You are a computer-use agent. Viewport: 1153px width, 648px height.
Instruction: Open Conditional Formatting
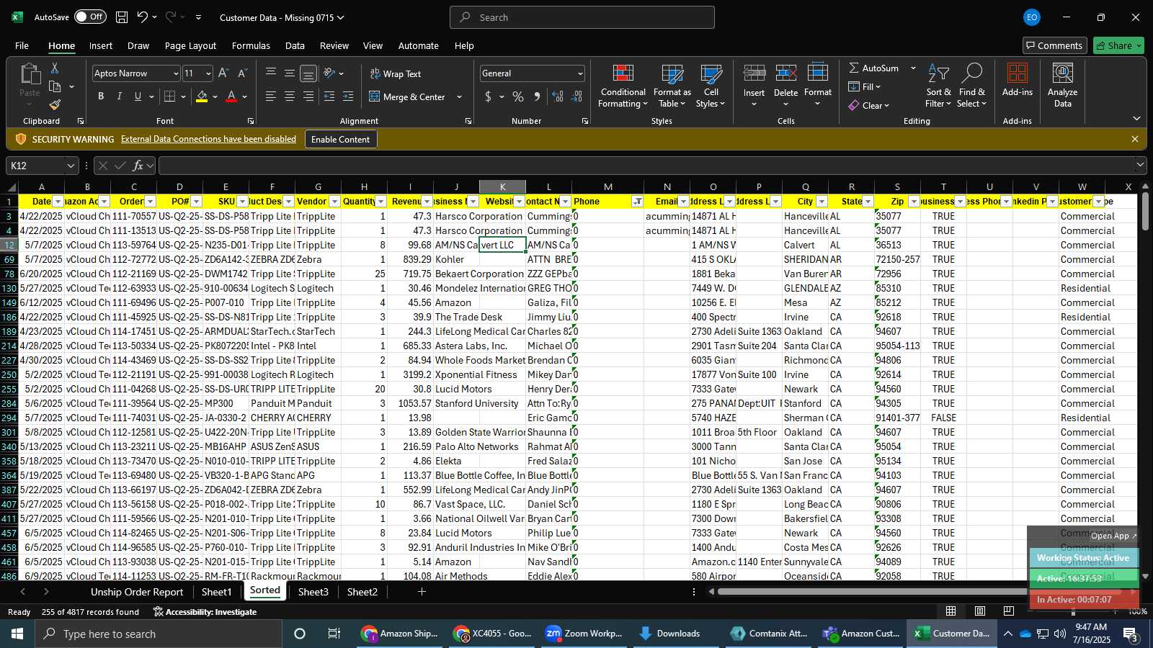(623, 86)
